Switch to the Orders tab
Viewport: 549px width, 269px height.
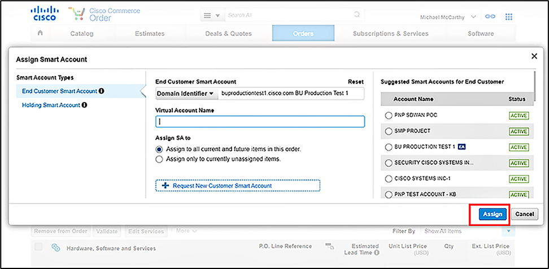click(303, 34)
